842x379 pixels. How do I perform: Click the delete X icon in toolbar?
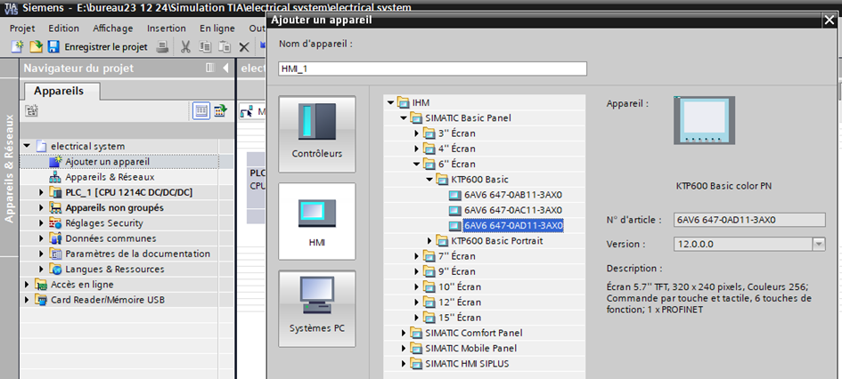point(243,46)
